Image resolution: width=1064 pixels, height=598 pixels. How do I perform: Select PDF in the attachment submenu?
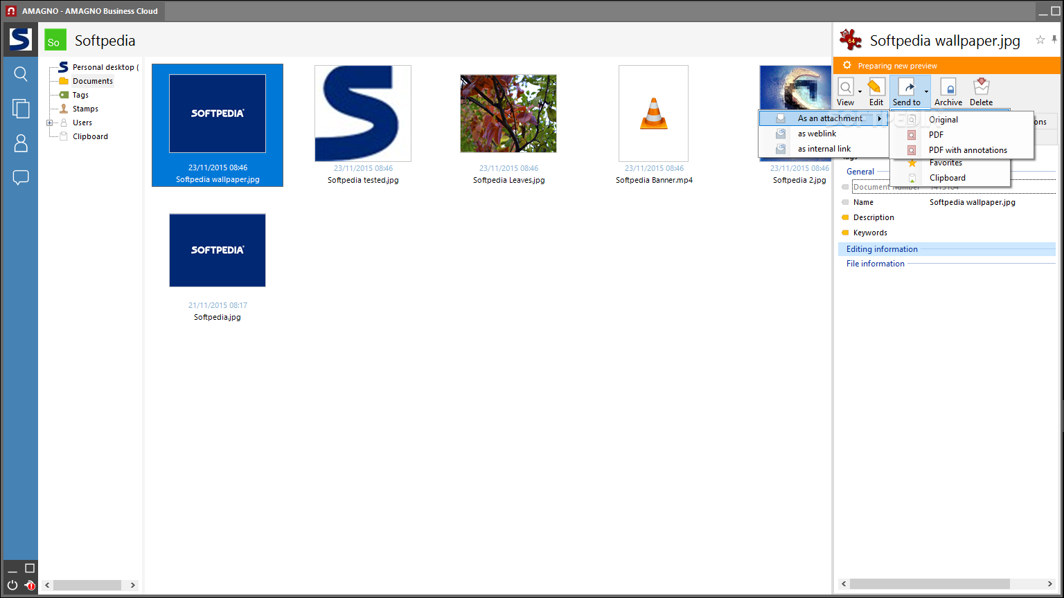pos(962,135)
